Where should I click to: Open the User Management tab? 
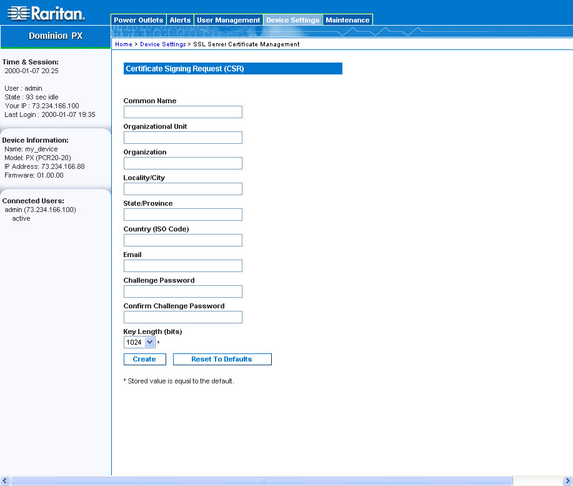228,20
